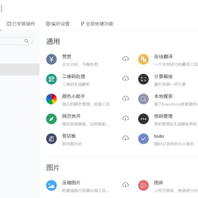
Task: Select the highlighted sidebar category row
Action: (x=20, y=69)
